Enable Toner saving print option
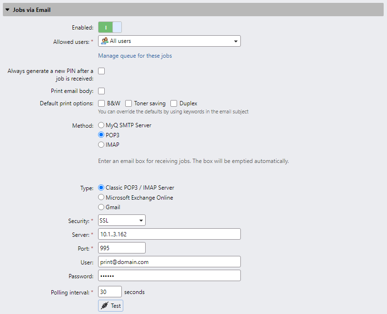Image resolution: width=387 pixels, height=314 pixels. point(129,103)
